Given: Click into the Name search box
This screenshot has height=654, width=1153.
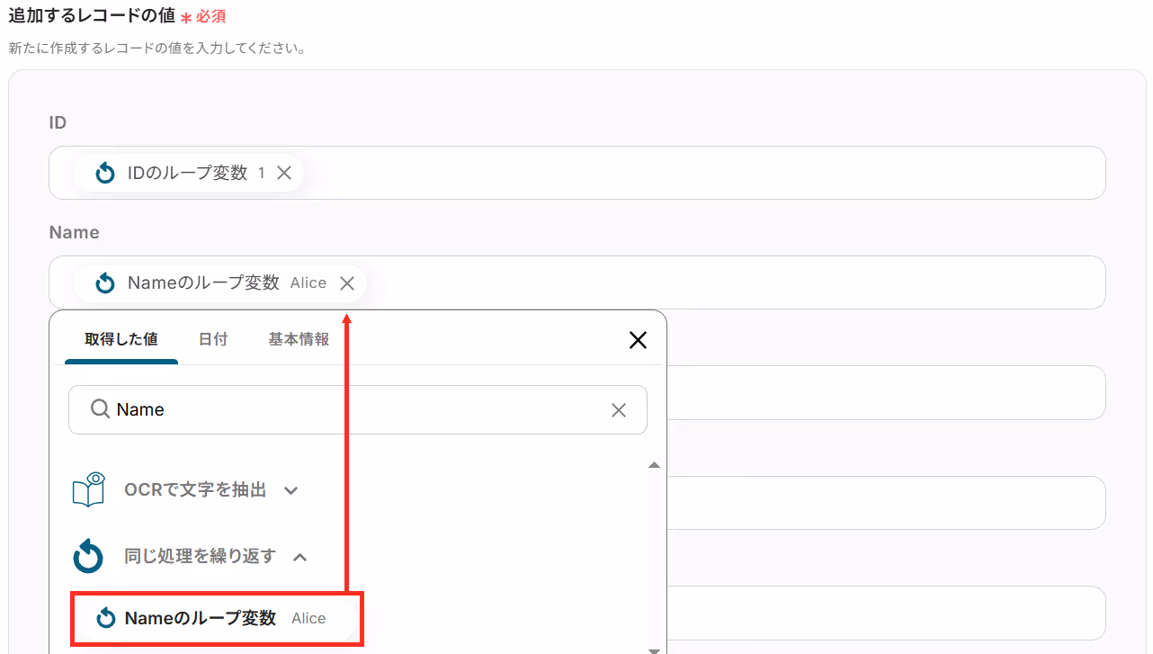Looking at the screenshot, I should 358,410.
